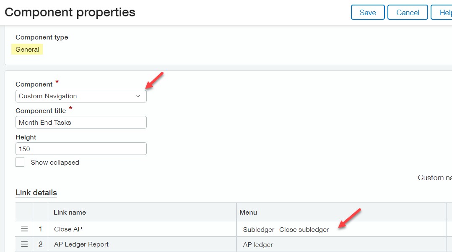452x252 pixels.
Task: Click the Link name column header
Action: point(142,213)
